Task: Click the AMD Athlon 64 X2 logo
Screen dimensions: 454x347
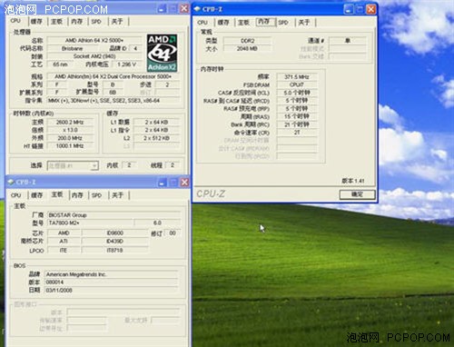Action: point(162,53)
